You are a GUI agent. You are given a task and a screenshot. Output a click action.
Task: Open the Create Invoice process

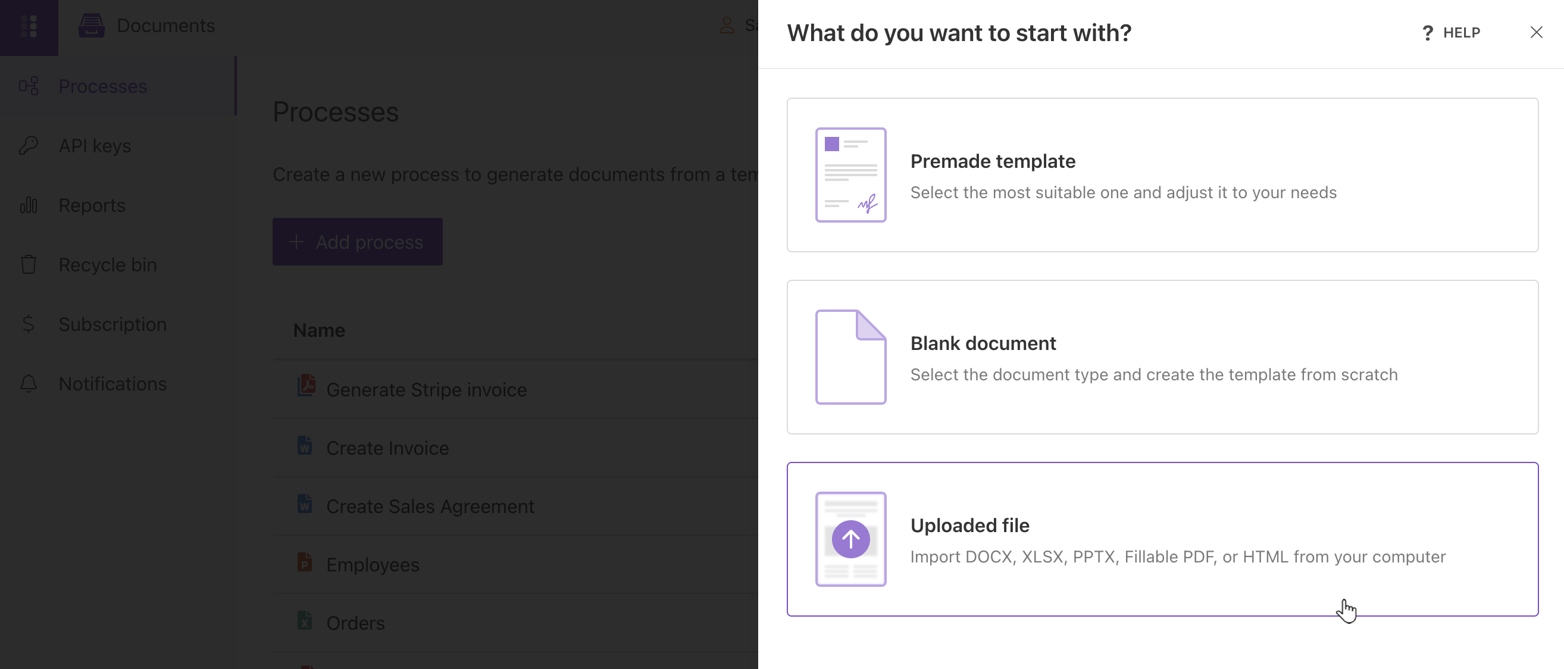(x=387, y=448)
